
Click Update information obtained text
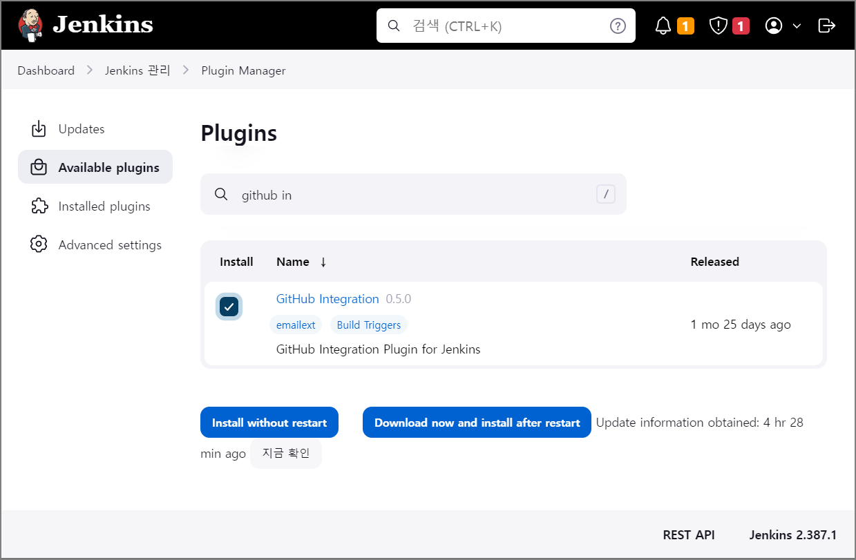coord(699,423)
